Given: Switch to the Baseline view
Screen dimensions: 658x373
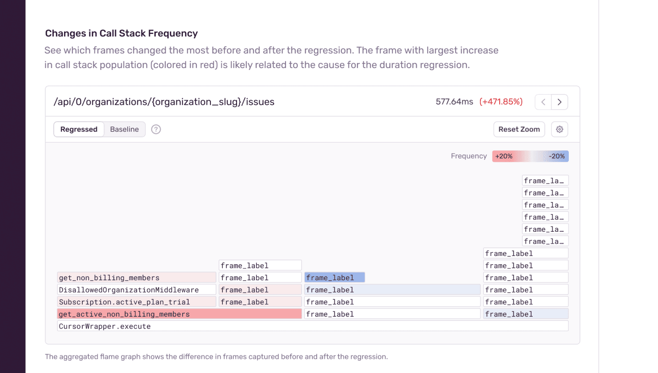Looking at the screenshot, I should (x=124, y=129).
